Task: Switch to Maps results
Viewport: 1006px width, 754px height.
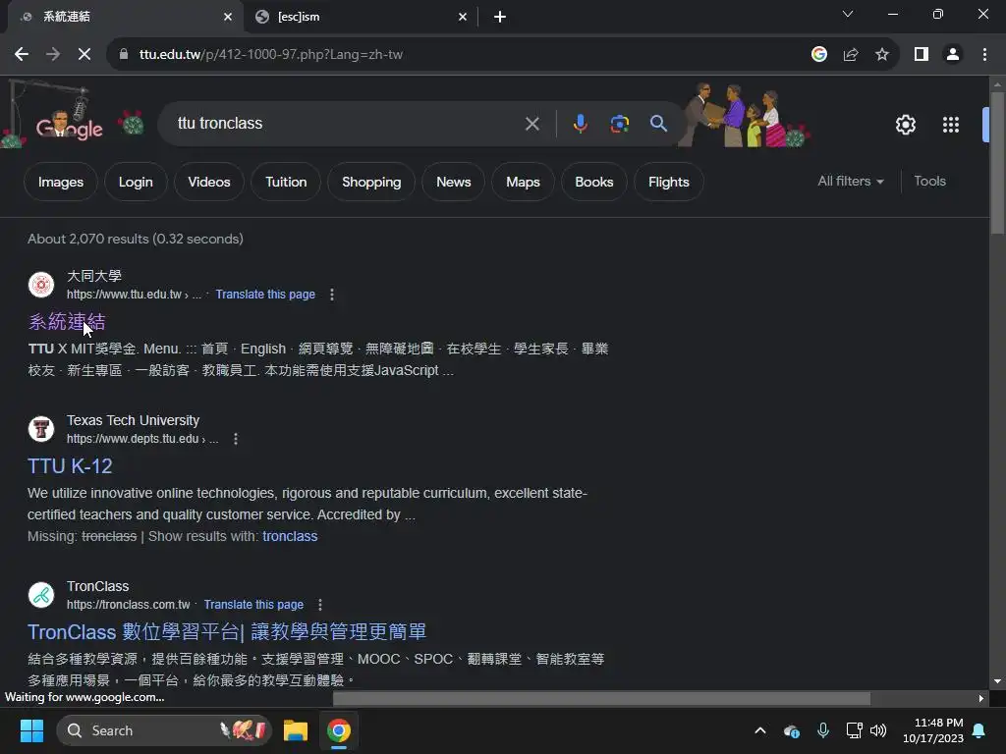Action: [523, 182]
